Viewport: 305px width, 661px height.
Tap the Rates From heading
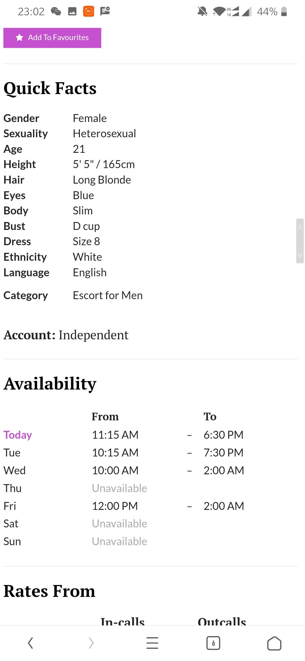(x=49, y=591)
